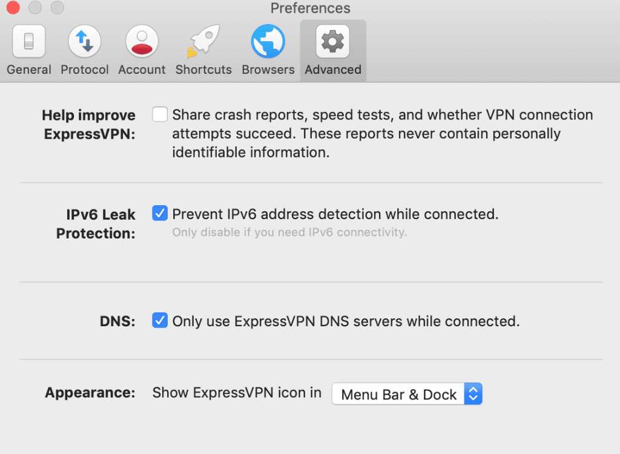Open the Menu Bar & Dock dropdown

407,394
